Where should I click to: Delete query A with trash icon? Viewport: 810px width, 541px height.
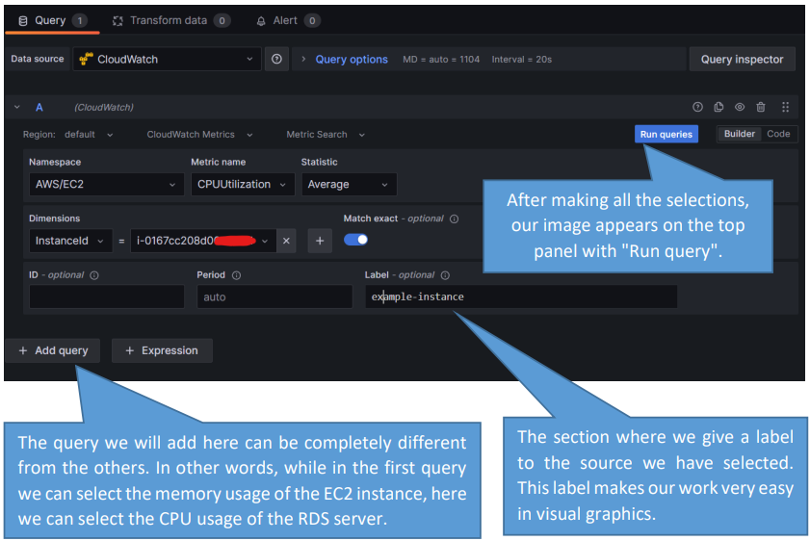coord(761,107)
